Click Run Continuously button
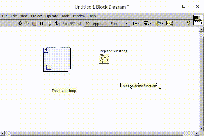 (x=27, y=23)
